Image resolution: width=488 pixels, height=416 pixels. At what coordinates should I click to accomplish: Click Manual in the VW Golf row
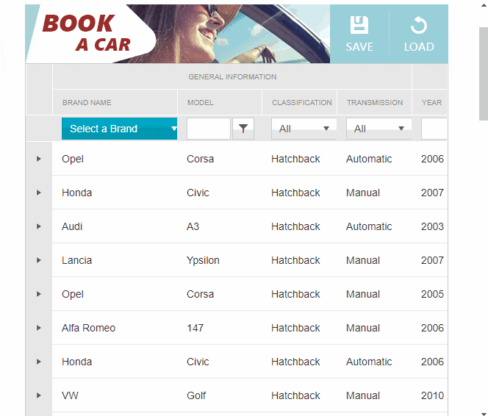point(363,395)
